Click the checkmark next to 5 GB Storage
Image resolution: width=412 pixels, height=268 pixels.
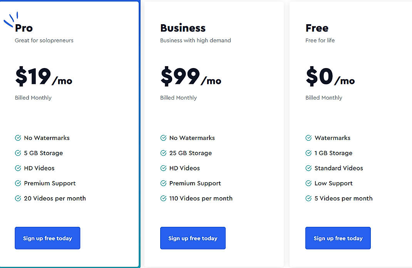click(18, 153)
